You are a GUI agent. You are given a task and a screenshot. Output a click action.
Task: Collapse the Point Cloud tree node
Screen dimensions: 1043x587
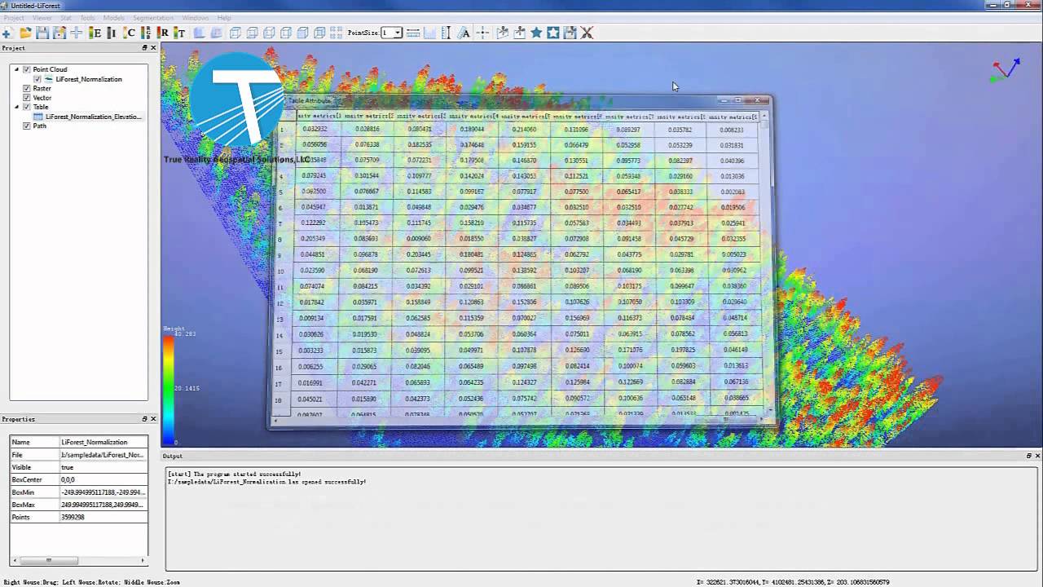pos(16,69)
